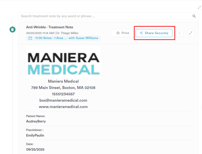Click 'with Susan Williams' in appointment chip
The image size is (202, 154).
[83, 38]
